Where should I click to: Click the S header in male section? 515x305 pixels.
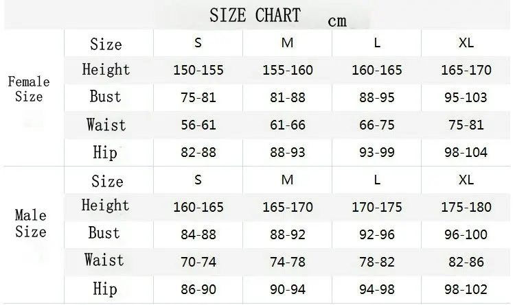(x=198, y=180)
